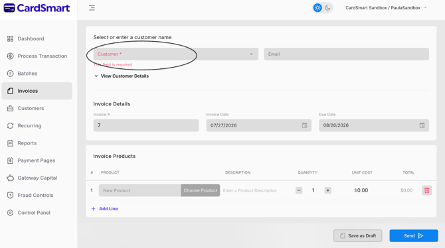This screenshot has height=248, width=445.
Task: Click the line total $0.00
Action: coord(406,190)
